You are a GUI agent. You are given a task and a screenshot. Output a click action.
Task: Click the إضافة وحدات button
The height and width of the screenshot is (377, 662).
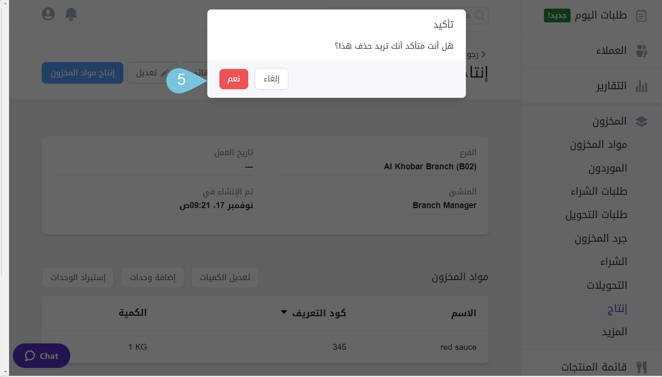click(153, 277)
